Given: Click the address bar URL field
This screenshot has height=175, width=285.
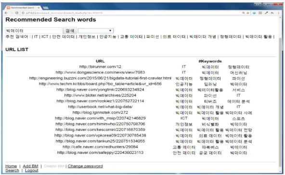Looking at the screenshot, I should [131, 13].
